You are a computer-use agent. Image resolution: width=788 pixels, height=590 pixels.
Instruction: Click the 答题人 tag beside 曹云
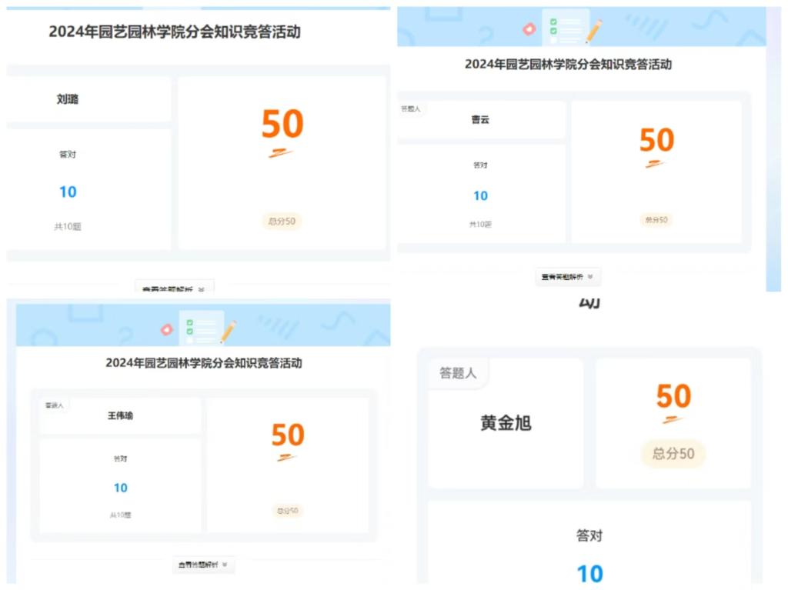[411, 109]
